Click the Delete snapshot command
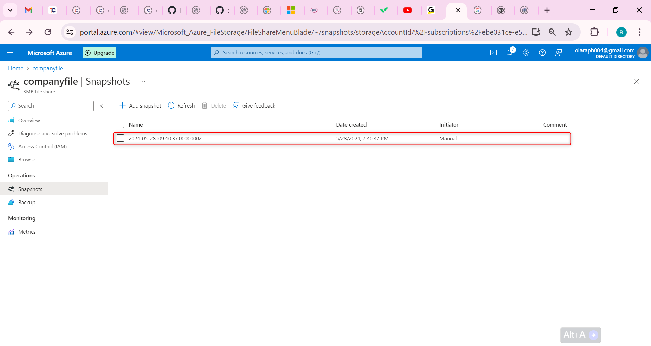 [214, 106]
